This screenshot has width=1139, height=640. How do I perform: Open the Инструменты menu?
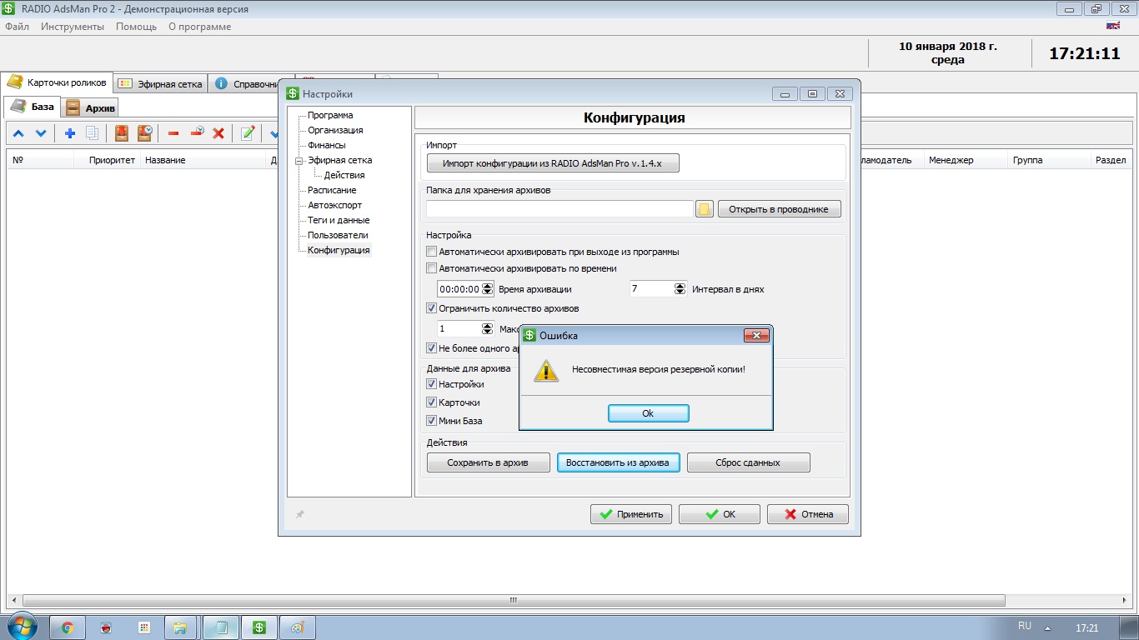tap(73, 27)
